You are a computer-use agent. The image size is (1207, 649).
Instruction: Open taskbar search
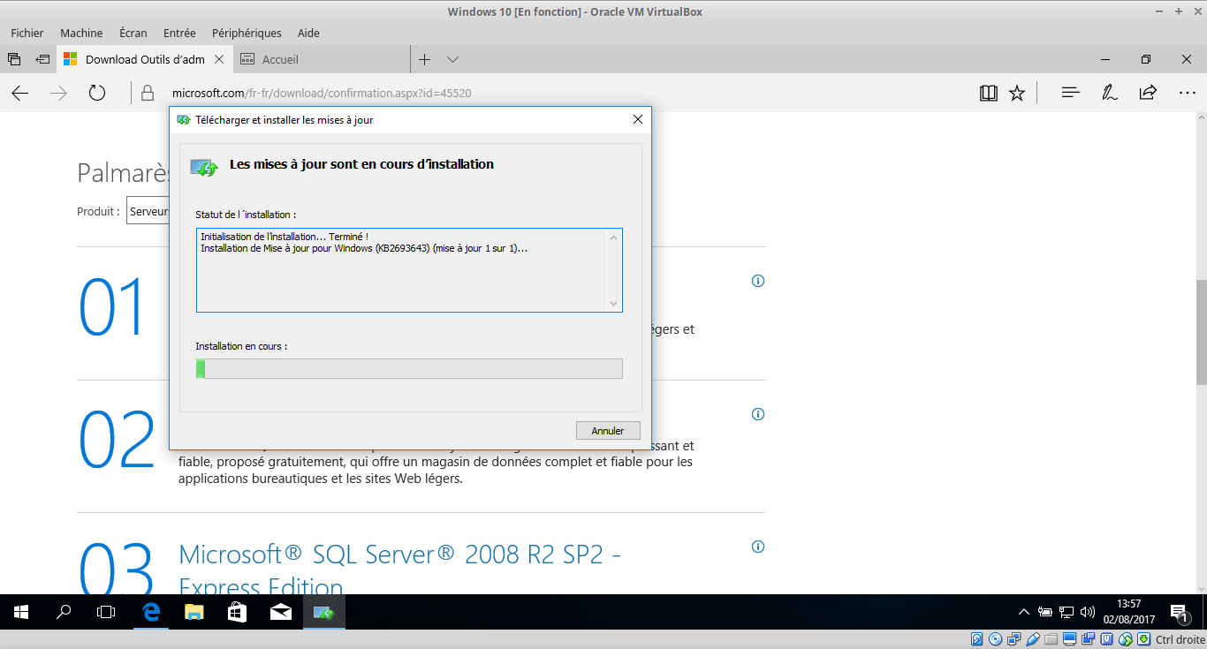tap(64, 612)
